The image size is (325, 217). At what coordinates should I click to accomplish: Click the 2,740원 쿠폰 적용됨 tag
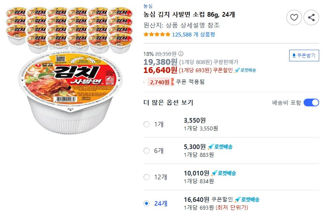pos(174,82)
